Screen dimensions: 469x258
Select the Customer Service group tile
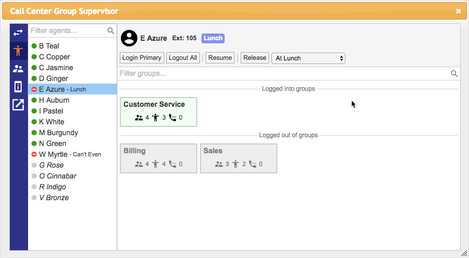[x=159, y=111]
